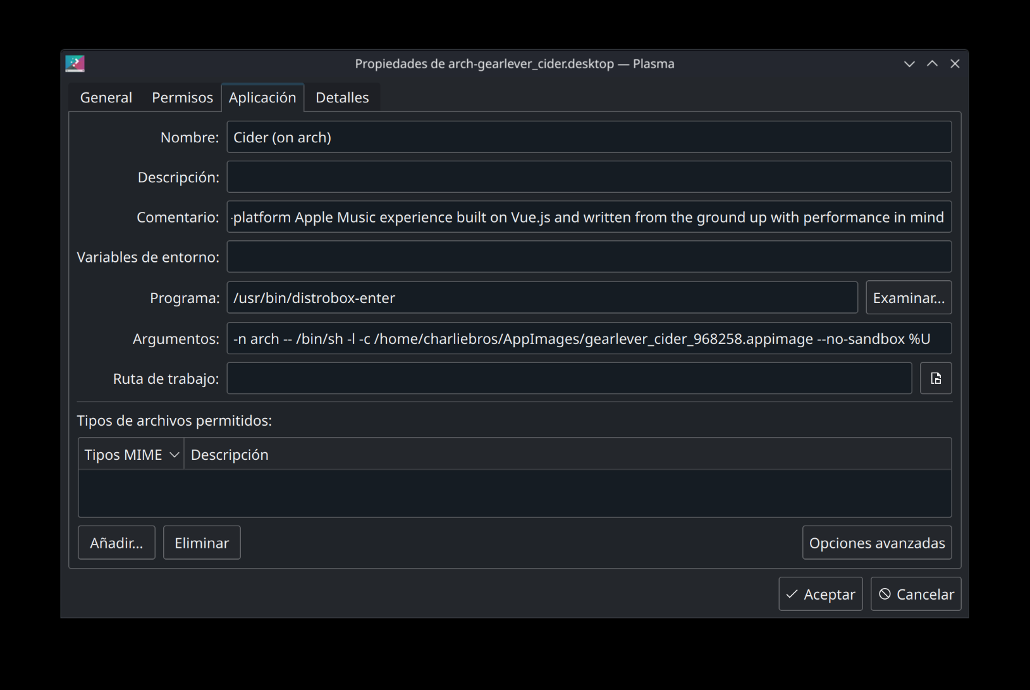Switch to the General tab
1030x690 pixels.
pyautogui.click(x=106, y=97)
